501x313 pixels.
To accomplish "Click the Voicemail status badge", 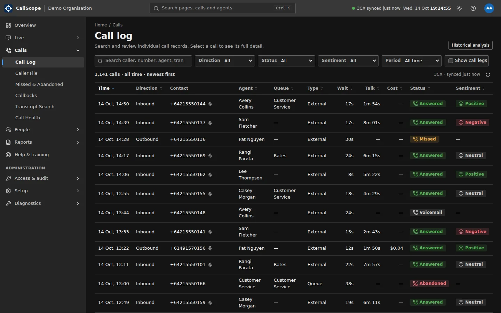I will coord(428,212).
